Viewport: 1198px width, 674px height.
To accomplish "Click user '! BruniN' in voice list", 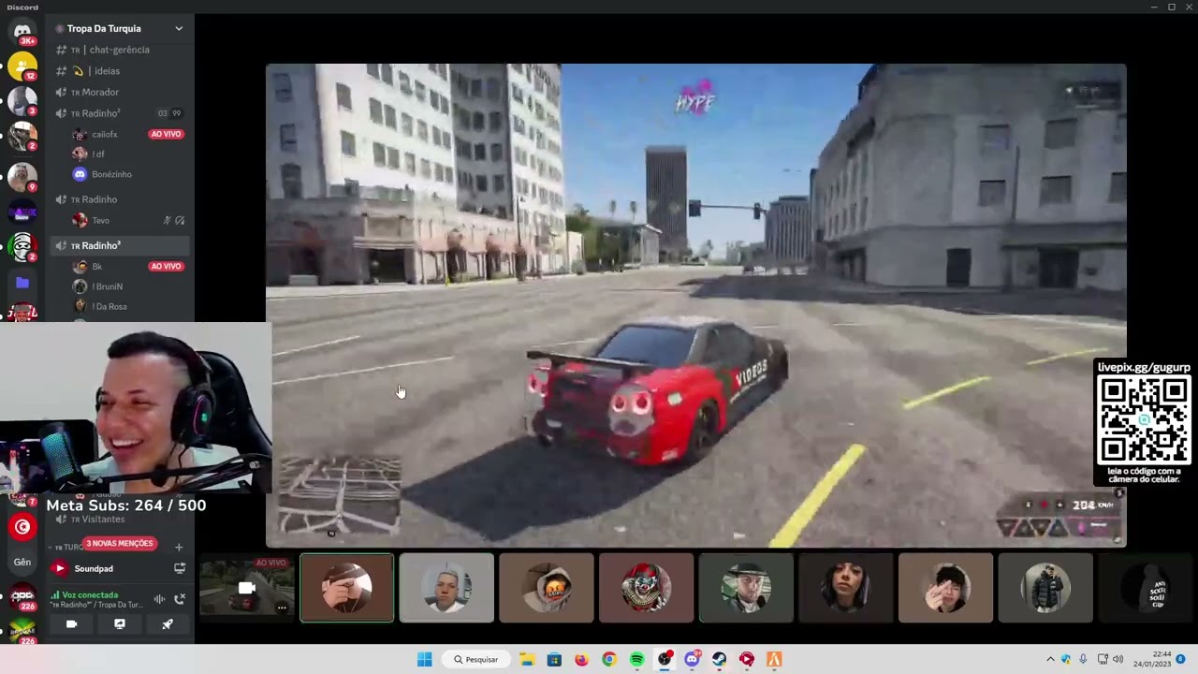I will (107, 286).
